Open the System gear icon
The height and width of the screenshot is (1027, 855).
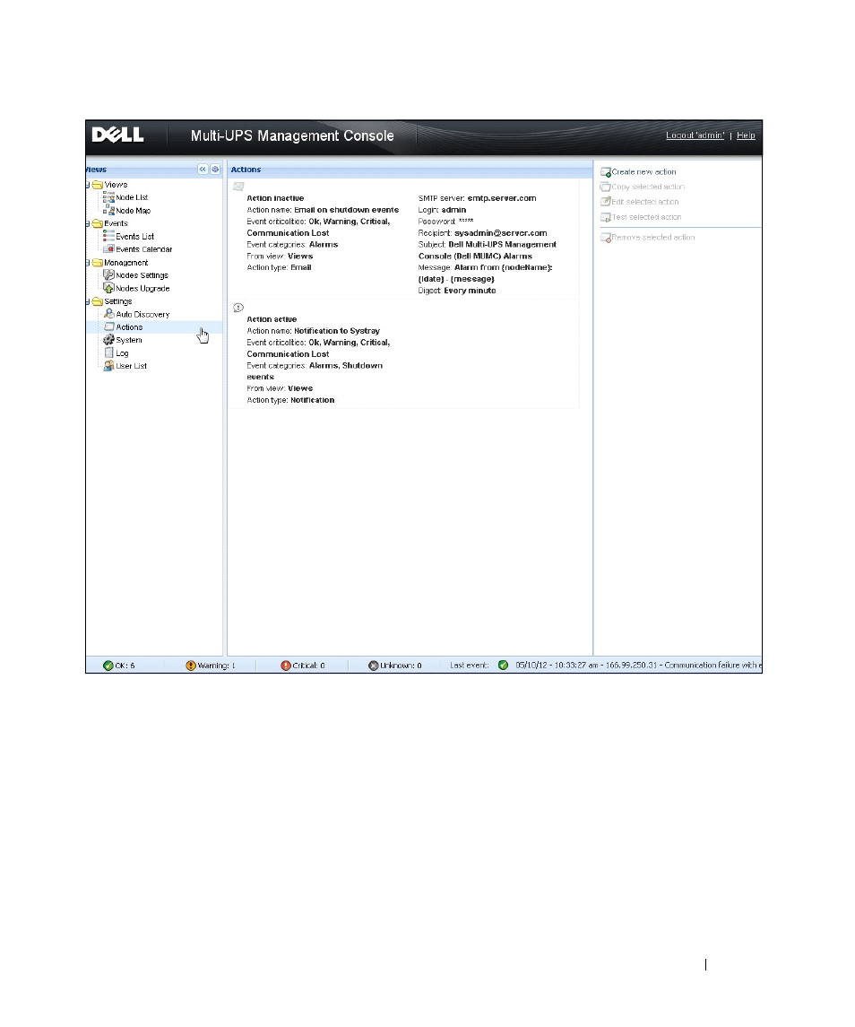point(108,340)
